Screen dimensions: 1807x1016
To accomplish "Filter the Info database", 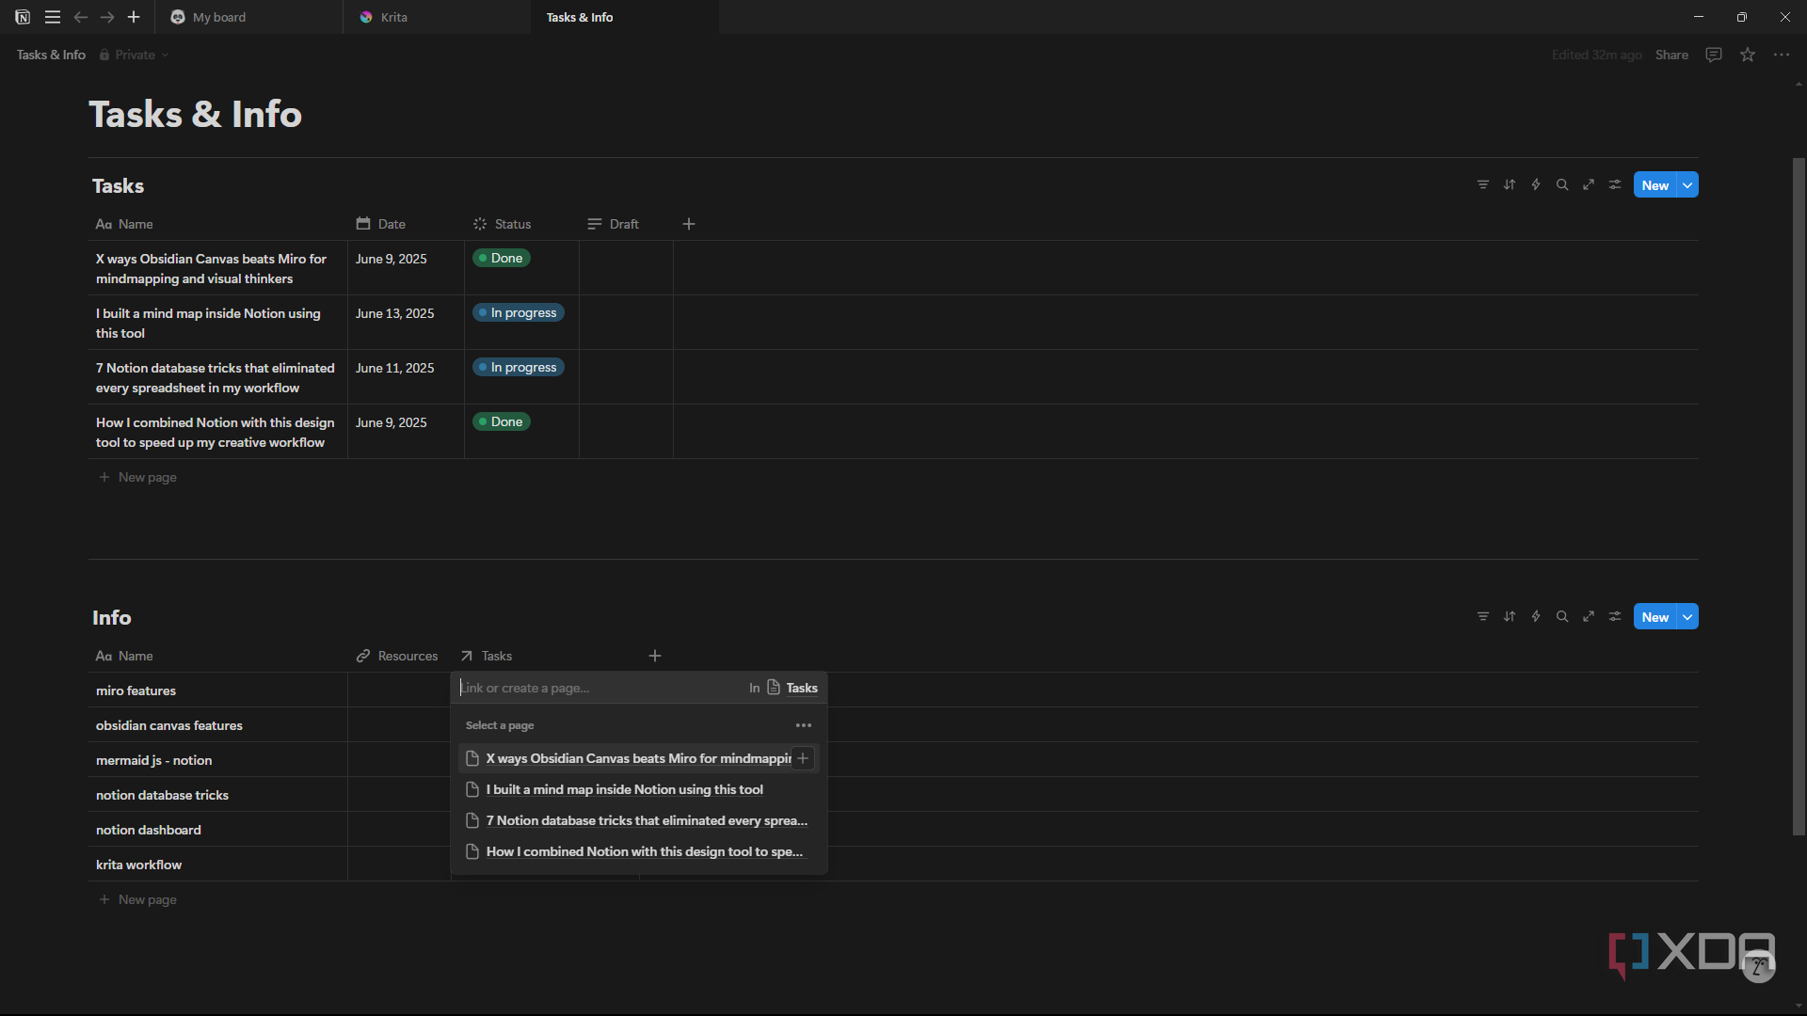I will point(1483,617).
